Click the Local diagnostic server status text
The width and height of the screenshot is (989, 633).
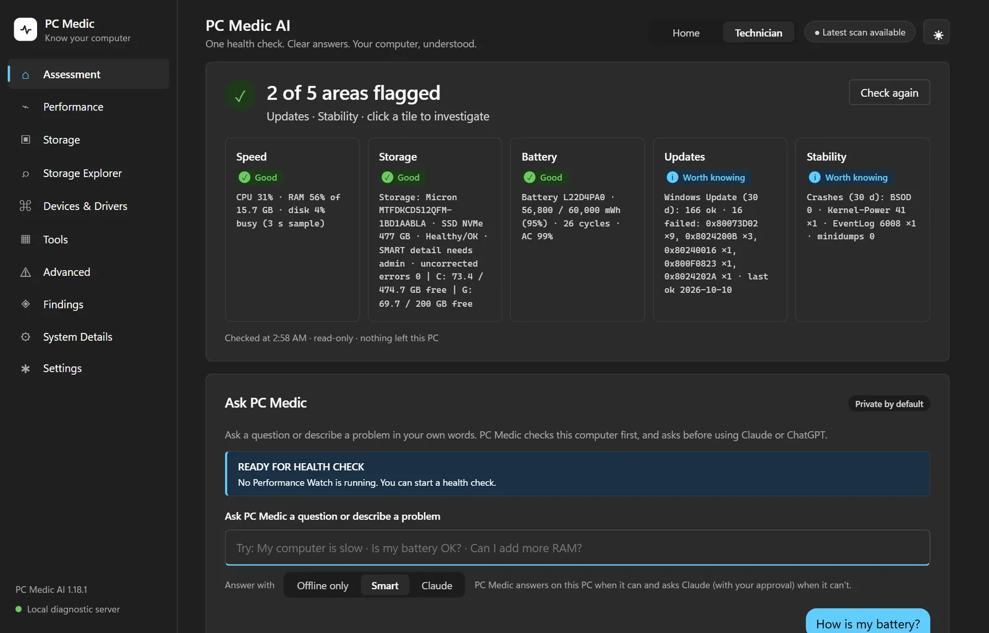coord(74,610)
